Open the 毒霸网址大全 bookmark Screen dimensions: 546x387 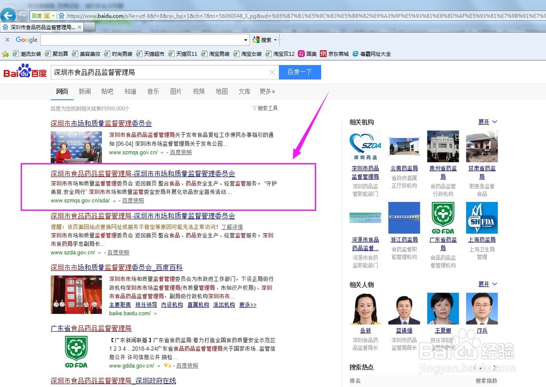click(x=371, y=54)
